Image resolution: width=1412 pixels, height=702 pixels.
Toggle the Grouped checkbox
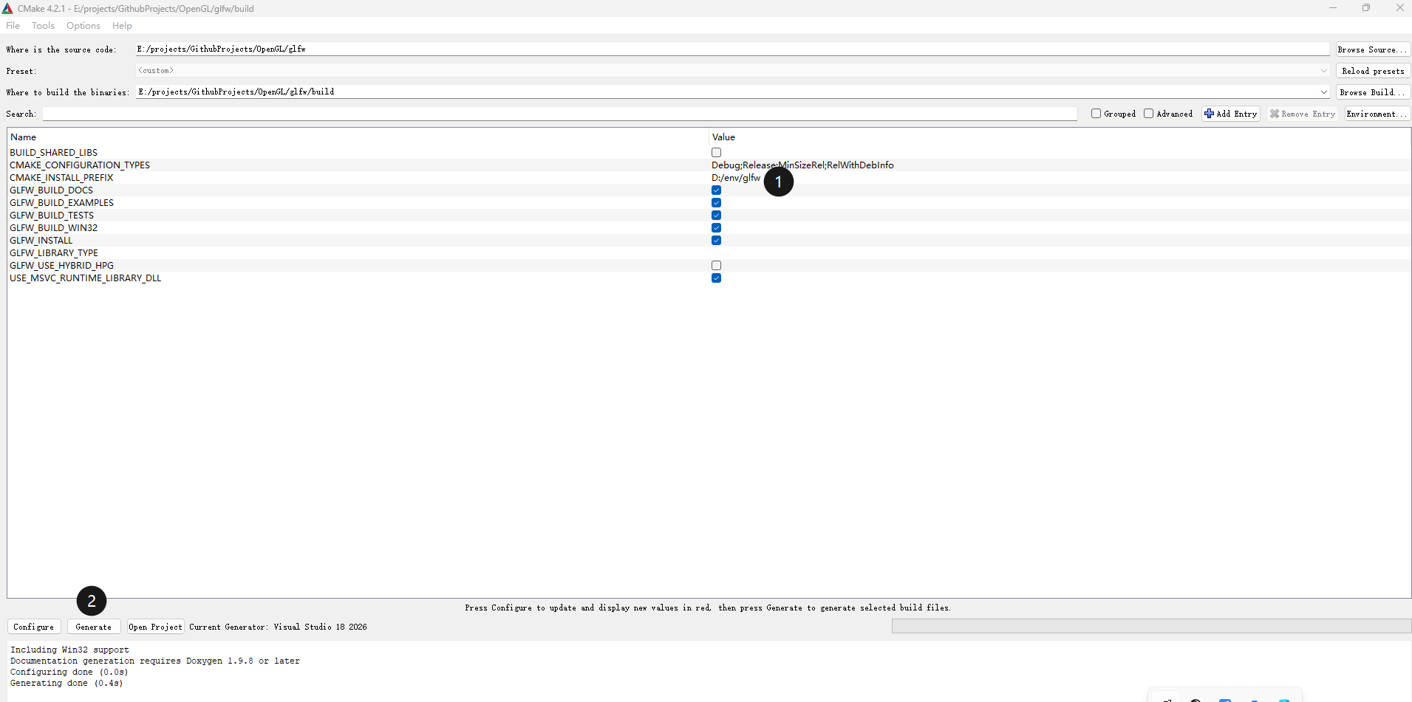click(x=1096, y=114)
